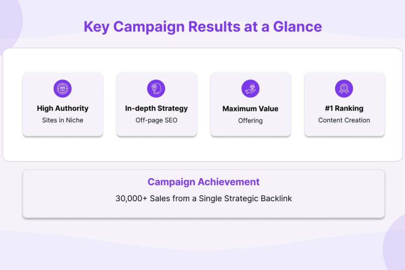Click the target icon above High Authority
This screenshot has width=405, height=270.
click(x=62, y=88)
